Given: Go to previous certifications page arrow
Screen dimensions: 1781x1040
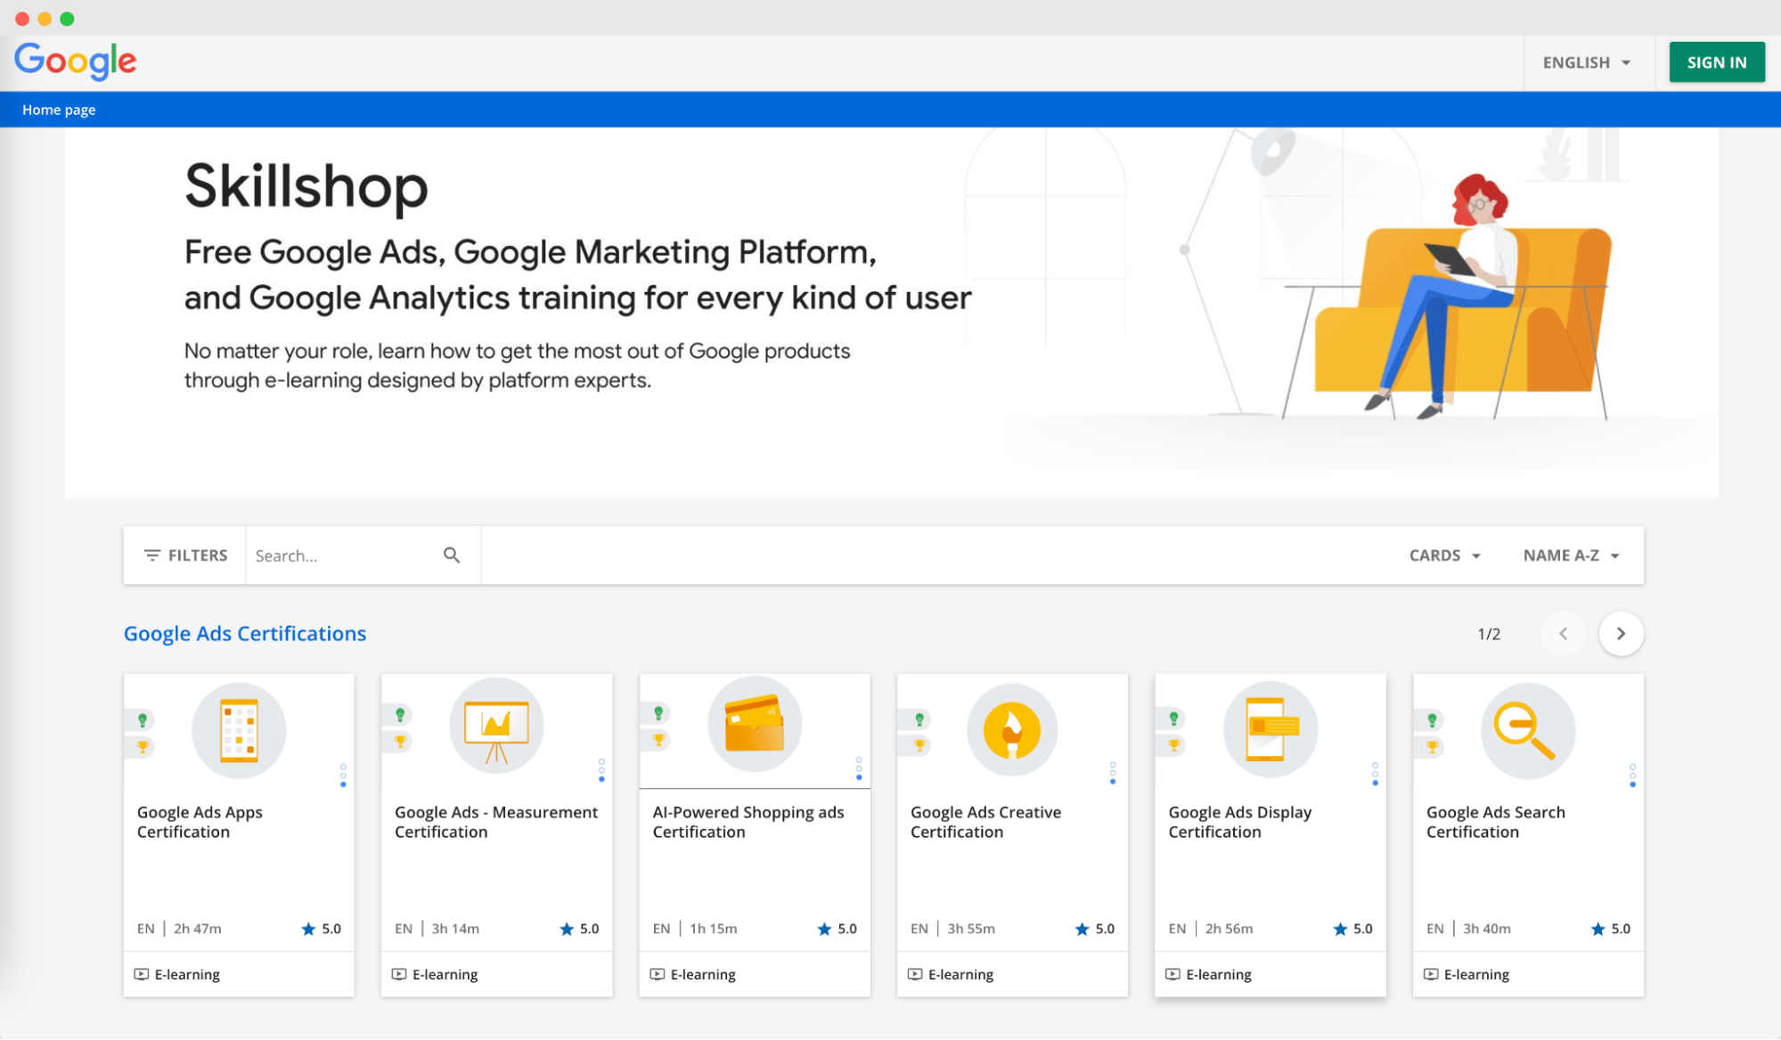Looking at the screenshot, I should pos(1563,633).
